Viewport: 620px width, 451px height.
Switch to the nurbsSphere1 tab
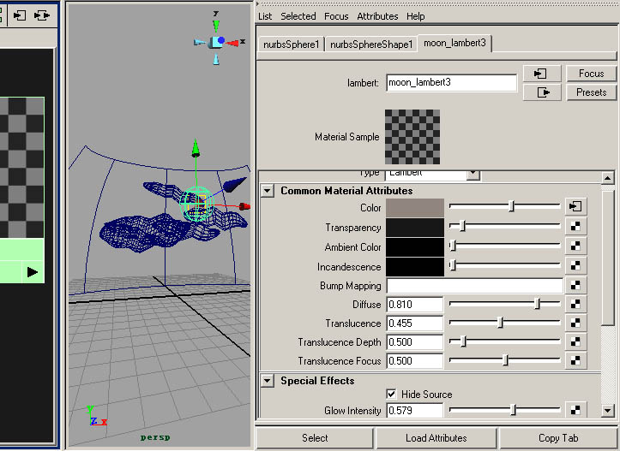click(x=291, y=45)
